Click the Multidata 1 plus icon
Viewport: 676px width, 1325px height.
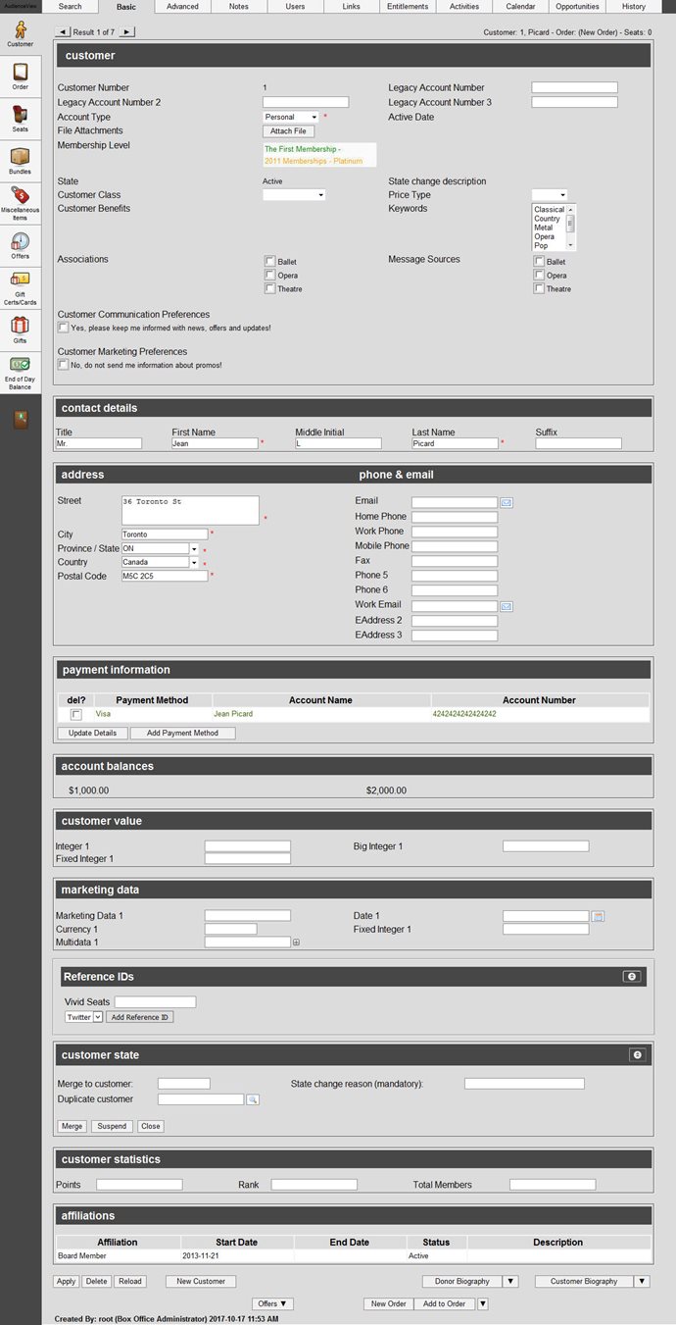(296, 943)
